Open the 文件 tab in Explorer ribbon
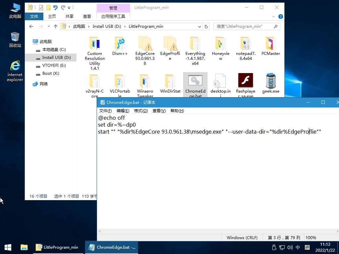Screen dimensions: 339x254 point(34,17)
